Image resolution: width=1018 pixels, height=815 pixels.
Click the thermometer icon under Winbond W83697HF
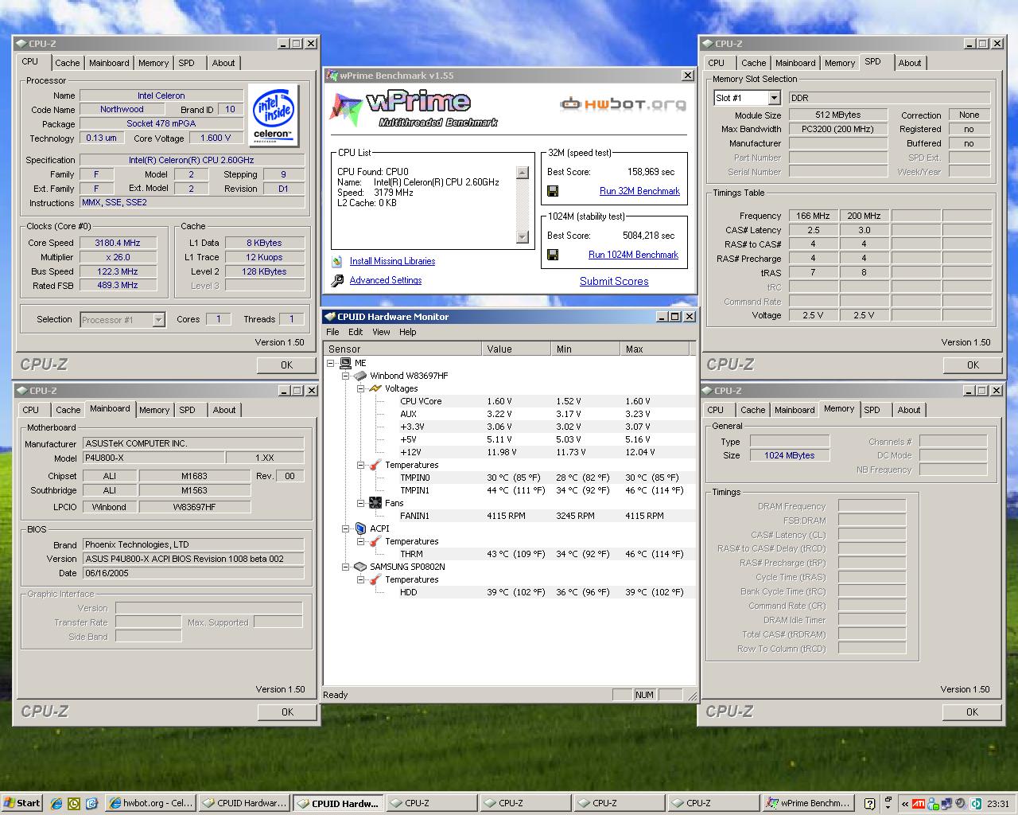coord(375,465)
